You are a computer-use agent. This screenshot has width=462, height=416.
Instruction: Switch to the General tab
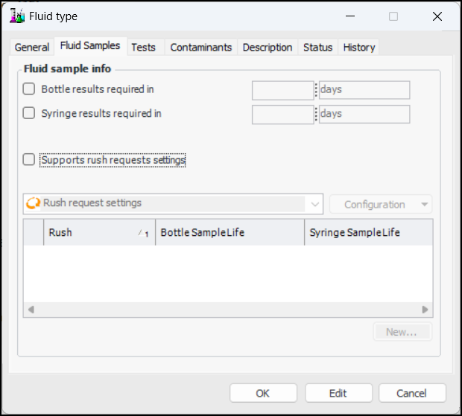32,47
